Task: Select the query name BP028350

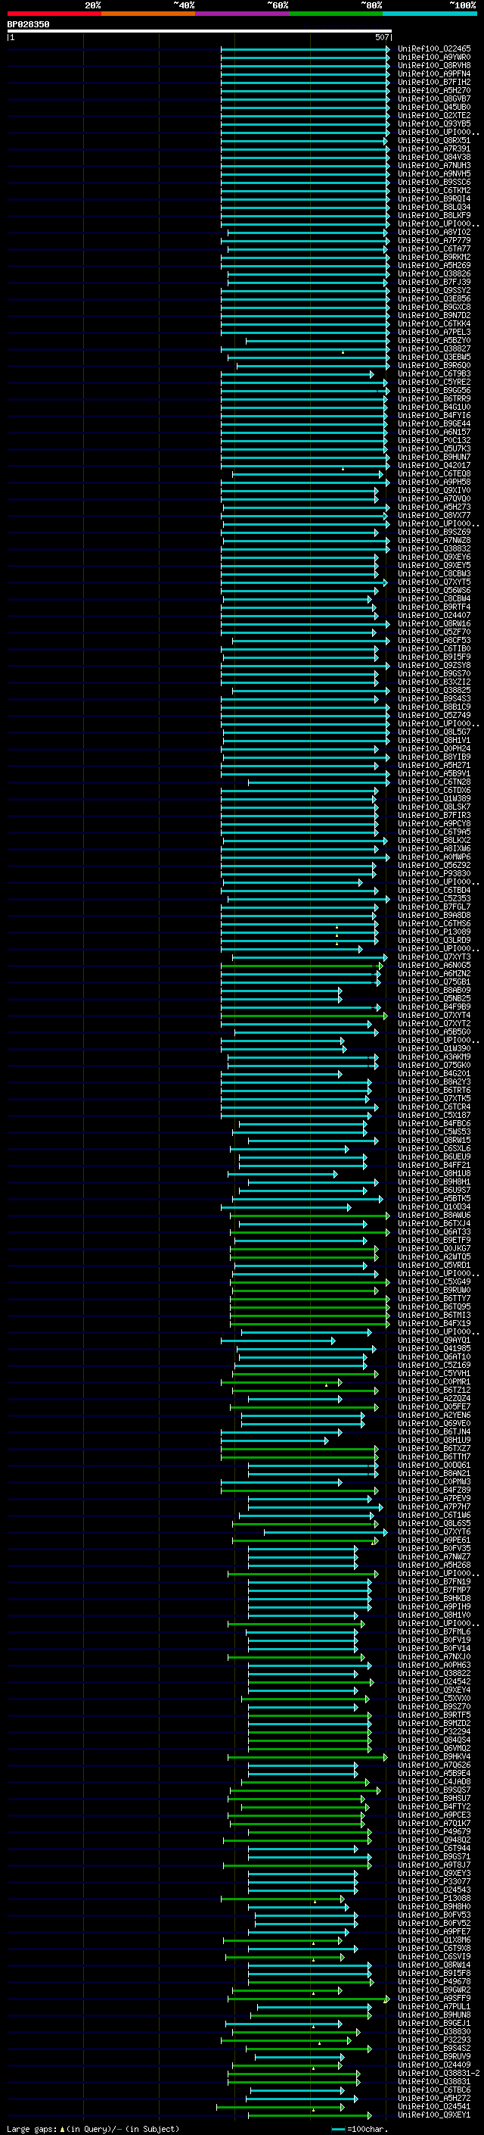Action: (28, 24)
